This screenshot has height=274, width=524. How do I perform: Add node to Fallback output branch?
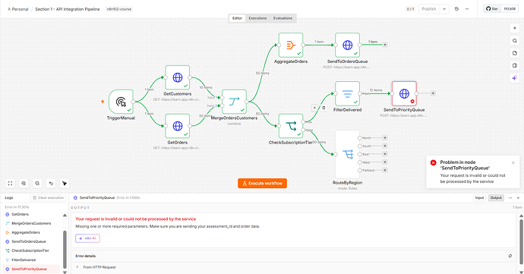384,170
